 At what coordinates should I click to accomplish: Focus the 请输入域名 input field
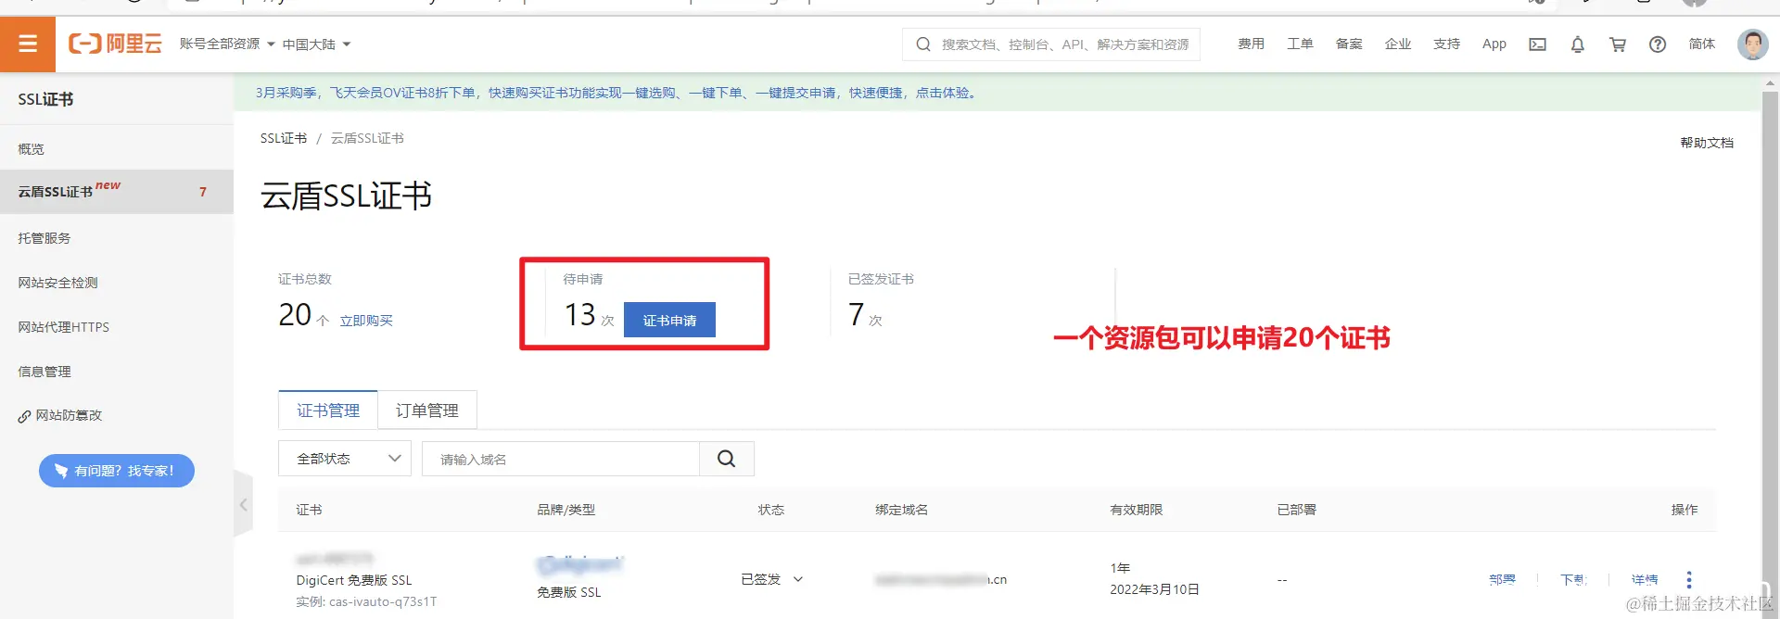coord(561,459)
